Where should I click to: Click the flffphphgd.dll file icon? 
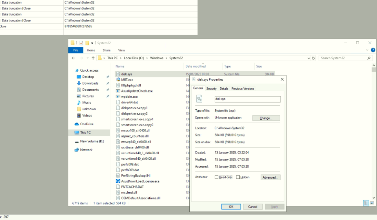click(118, 85)
